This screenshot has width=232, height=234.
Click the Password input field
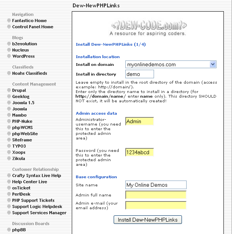[140, 152]
